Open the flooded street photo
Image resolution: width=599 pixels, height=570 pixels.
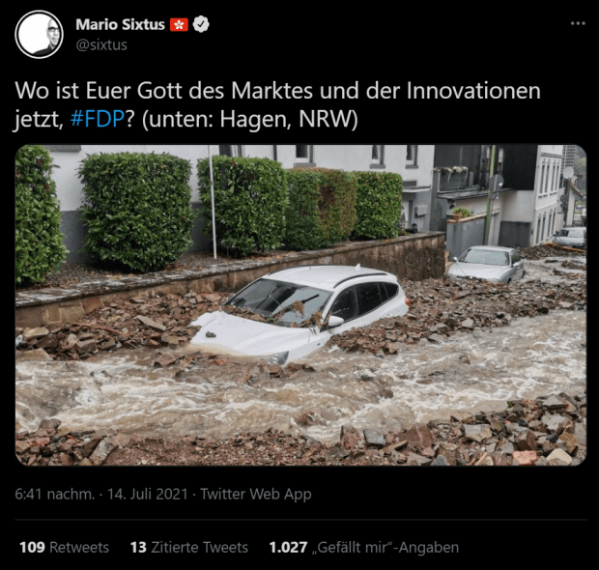pos(300,305)
